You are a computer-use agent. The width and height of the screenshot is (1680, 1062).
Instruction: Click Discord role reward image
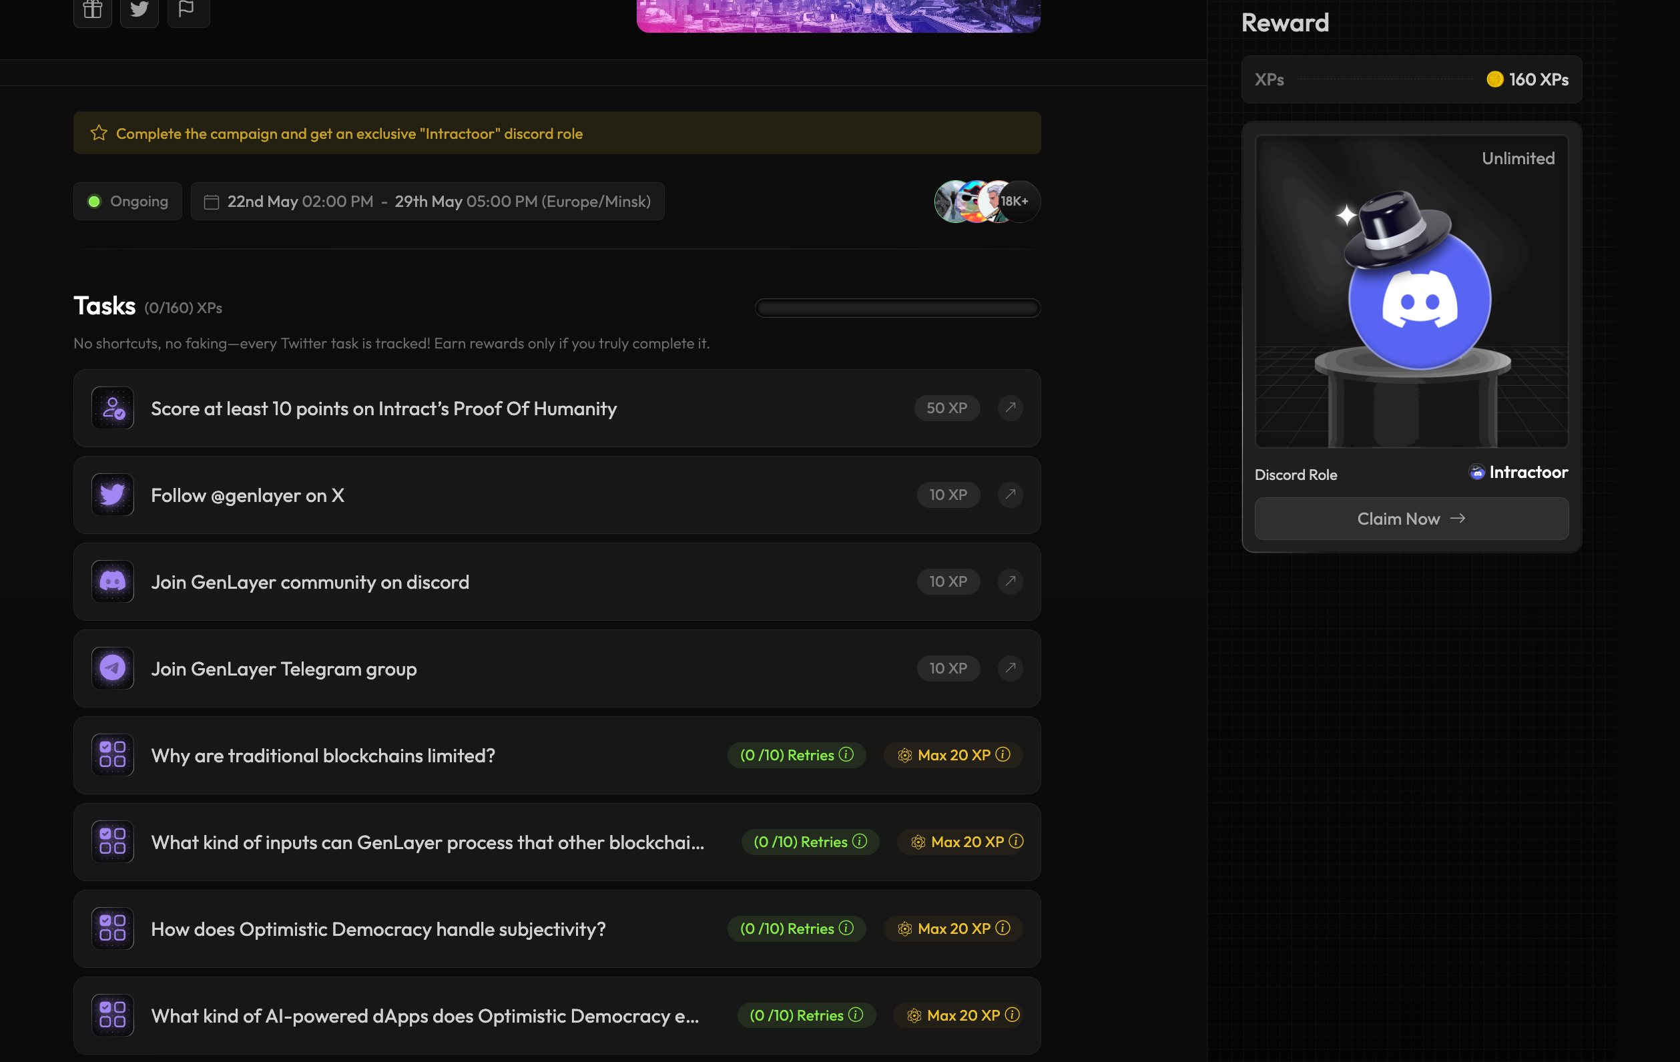(1411, 291)
